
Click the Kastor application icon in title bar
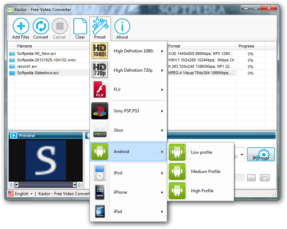click(x=10, y=10)
